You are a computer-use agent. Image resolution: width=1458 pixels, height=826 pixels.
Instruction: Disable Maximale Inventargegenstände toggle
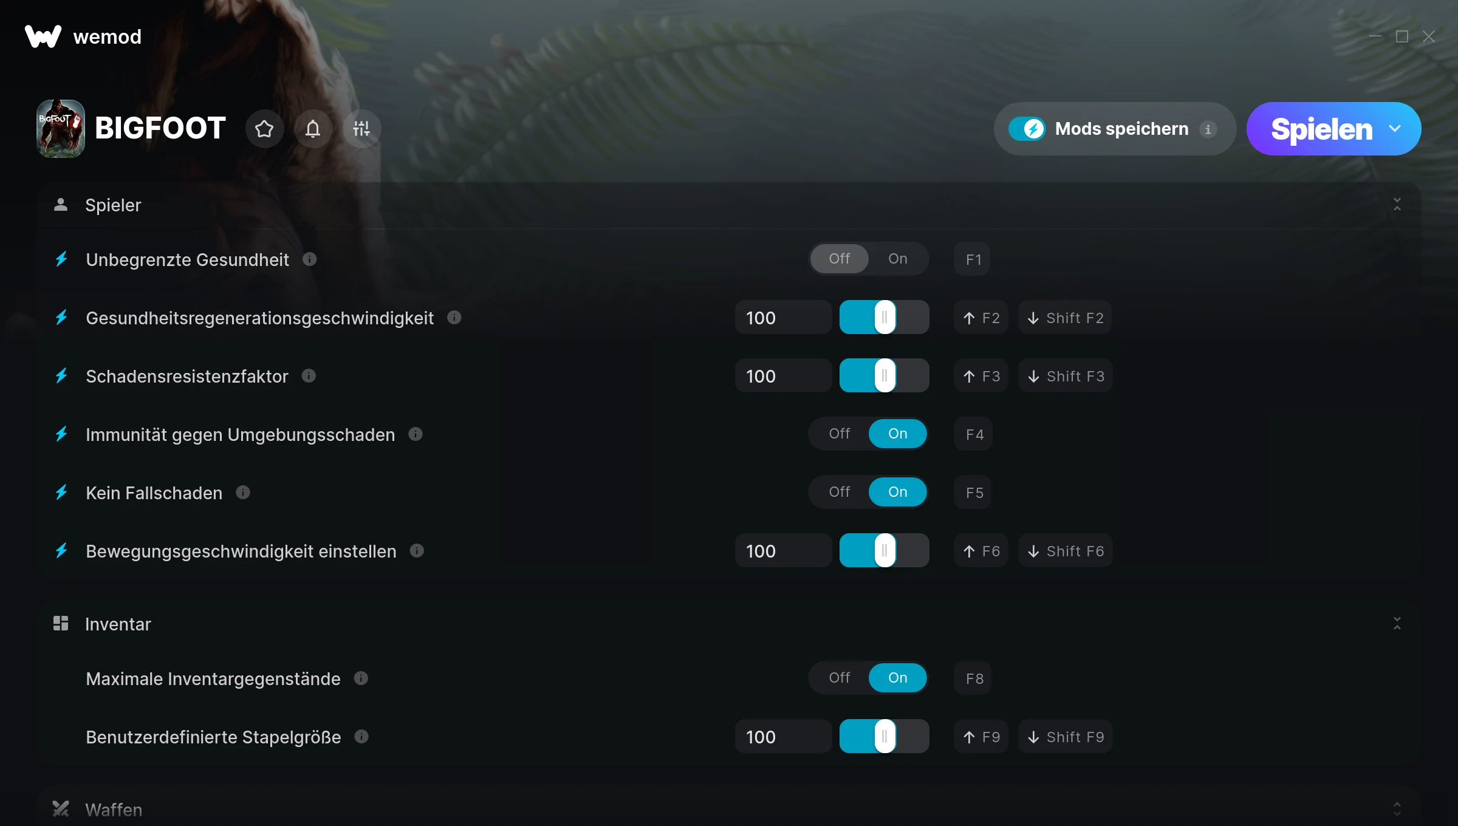pos(840,678)
